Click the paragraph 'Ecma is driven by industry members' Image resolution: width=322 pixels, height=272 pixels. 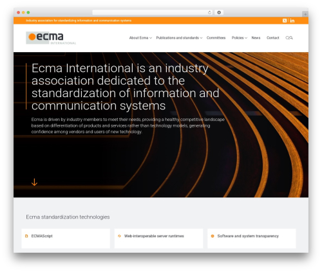pyautogui.click(x=128, y=125)
